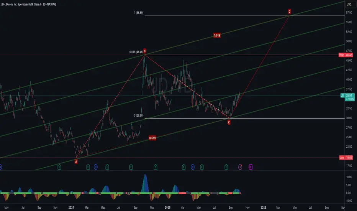This screenshot has height=211, width=357.
Task: Select pattern point D label
Action: pos(289,12)
